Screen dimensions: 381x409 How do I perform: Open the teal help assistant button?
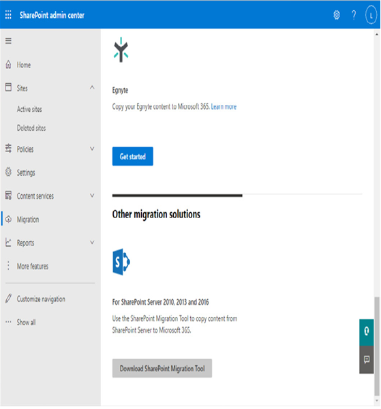pos(367,332)
